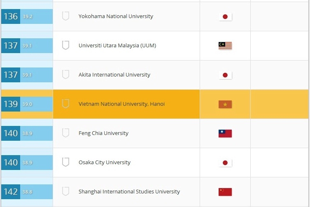
Task: Click shield icon in Vietnam National University row
Action: pos(65,104)
